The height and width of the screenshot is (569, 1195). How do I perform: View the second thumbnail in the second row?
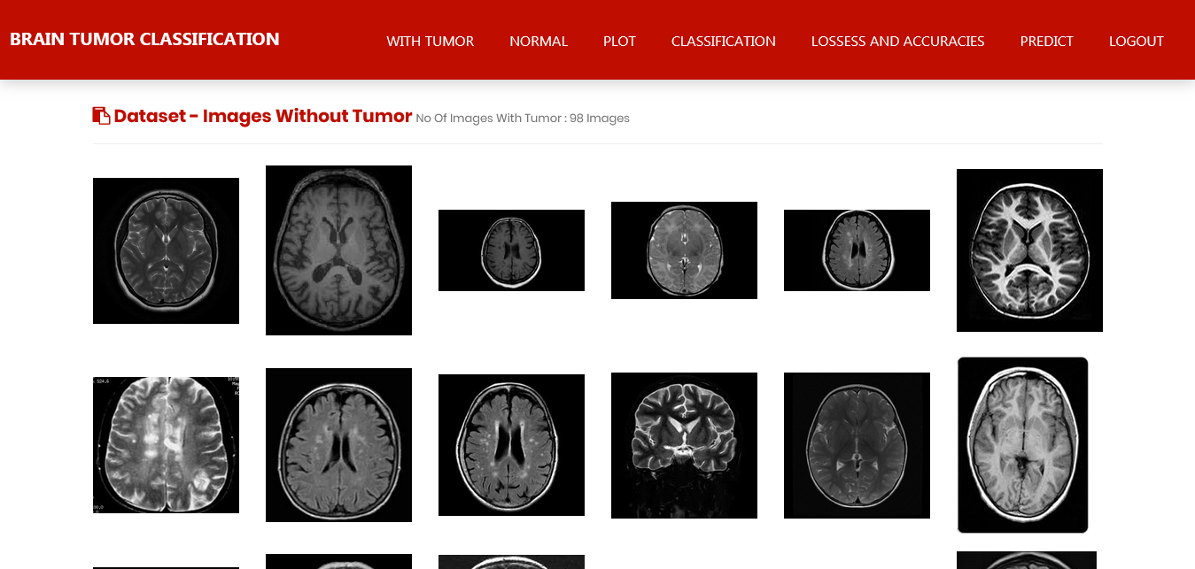click(x=338, y=445)
